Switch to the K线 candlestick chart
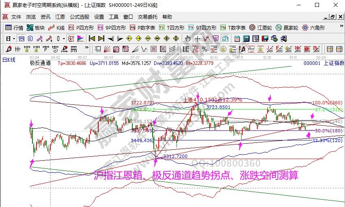This screenshot has width=345, height=207. tap(56, 28)
